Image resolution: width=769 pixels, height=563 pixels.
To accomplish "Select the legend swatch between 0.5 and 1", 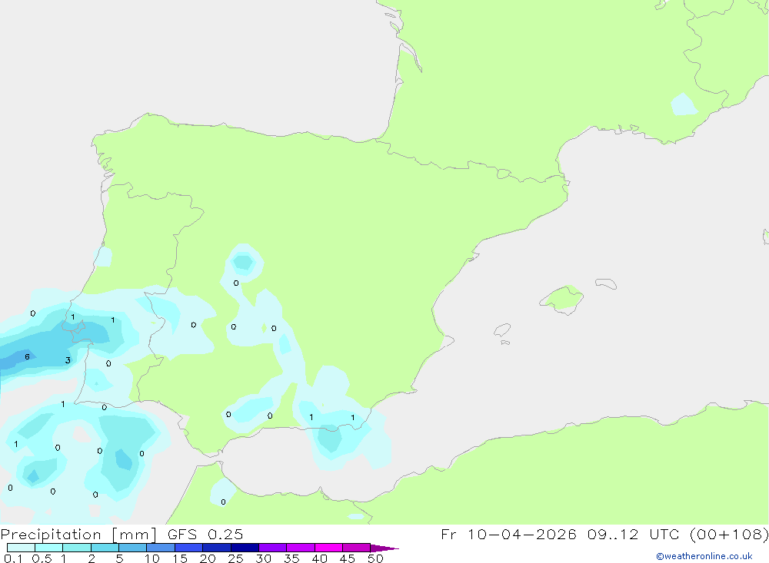I will pos(49,548).
